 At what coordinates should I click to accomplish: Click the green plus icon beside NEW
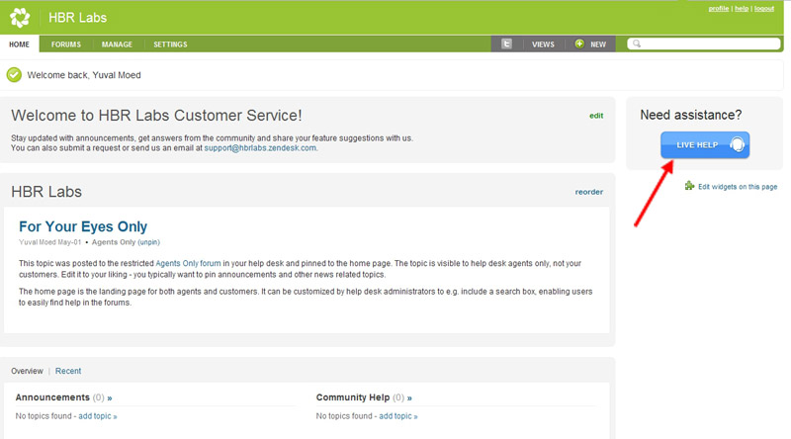pyautogui.click(x=579, y=44)
